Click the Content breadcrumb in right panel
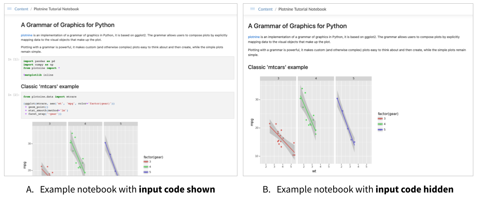 265,9
